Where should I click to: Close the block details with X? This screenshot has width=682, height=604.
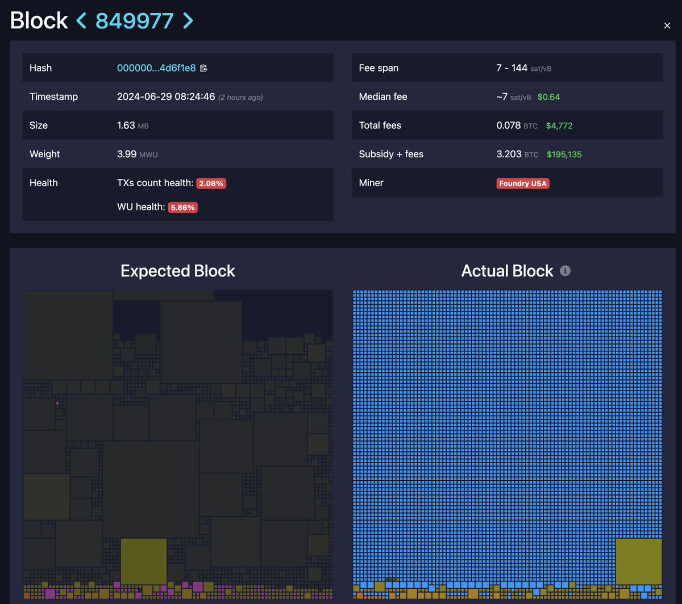coord(667,26)
